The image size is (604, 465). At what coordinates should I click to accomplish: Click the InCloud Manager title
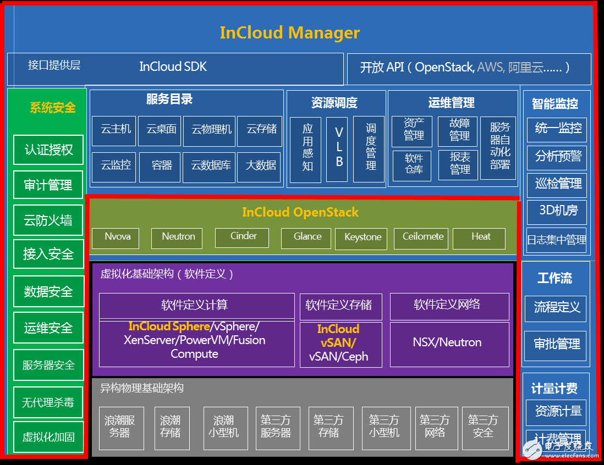pos(289,33)
